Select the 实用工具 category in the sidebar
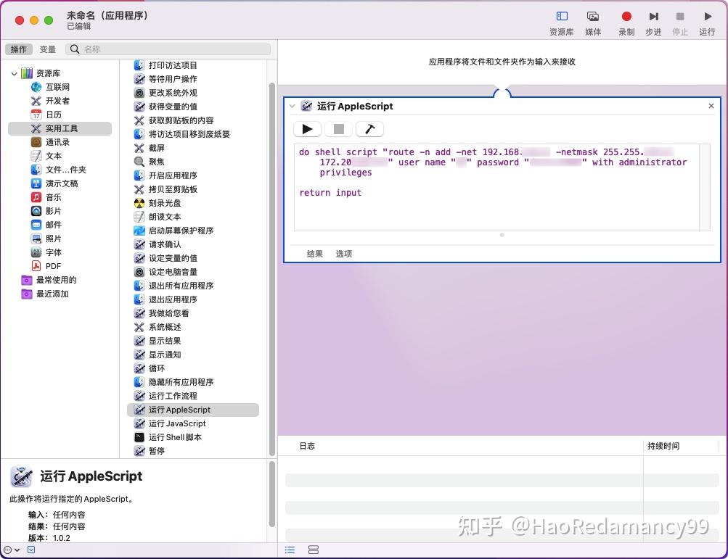This screenshot has height=559, width=728. coord(61,128)
